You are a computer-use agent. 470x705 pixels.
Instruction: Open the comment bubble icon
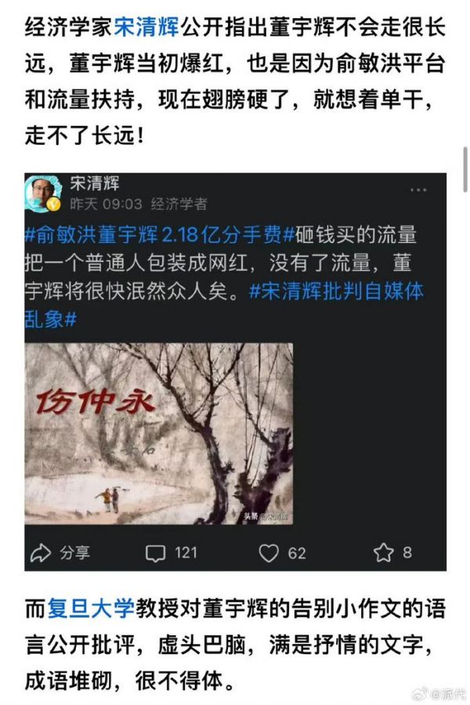click(x=156, y=554)
